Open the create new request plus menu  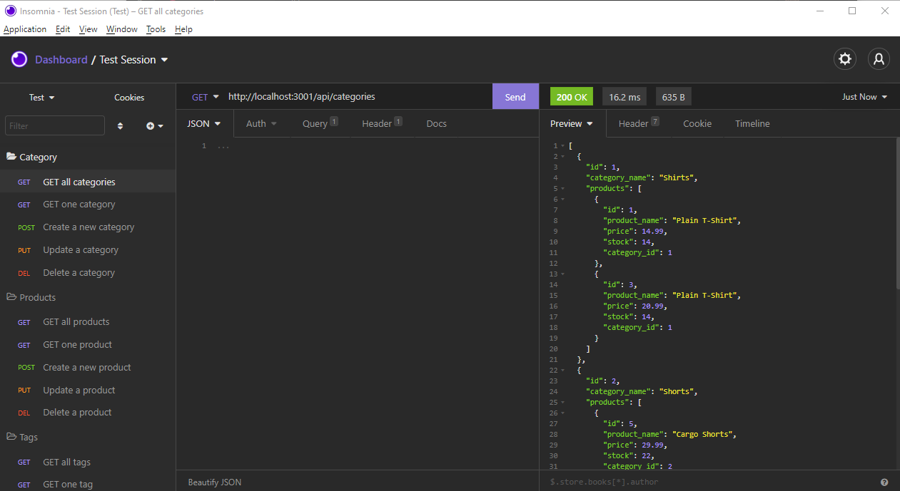click(x=155, y=126)
